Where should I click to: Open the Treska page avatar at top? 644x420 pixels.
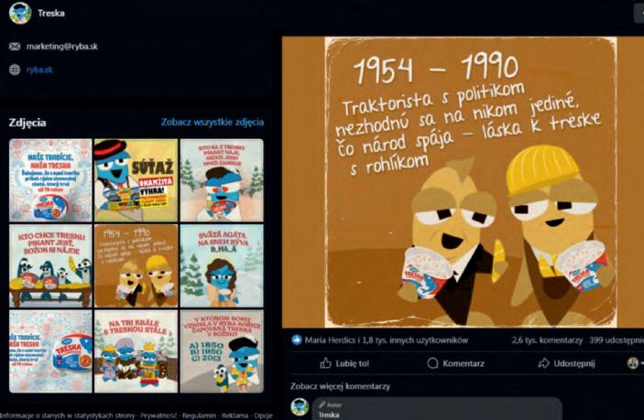20,13
